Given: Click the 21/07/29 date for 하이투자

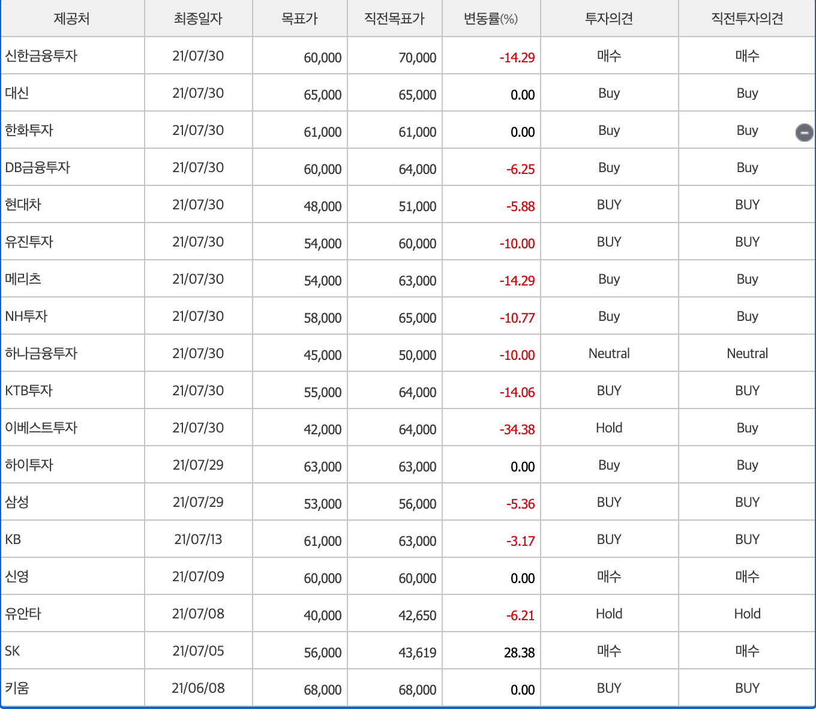Looking at the screenshot, I should [x=198, y=465].
